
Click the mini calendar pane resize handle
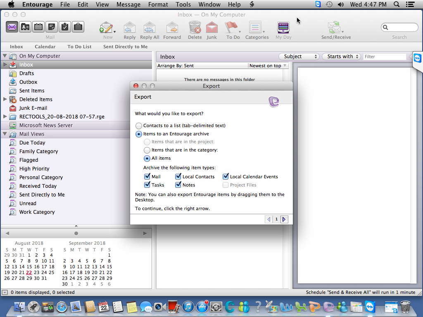point(76,226)
